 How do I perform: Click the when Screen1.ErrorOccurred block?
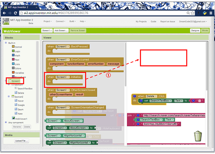click(85, 65)
